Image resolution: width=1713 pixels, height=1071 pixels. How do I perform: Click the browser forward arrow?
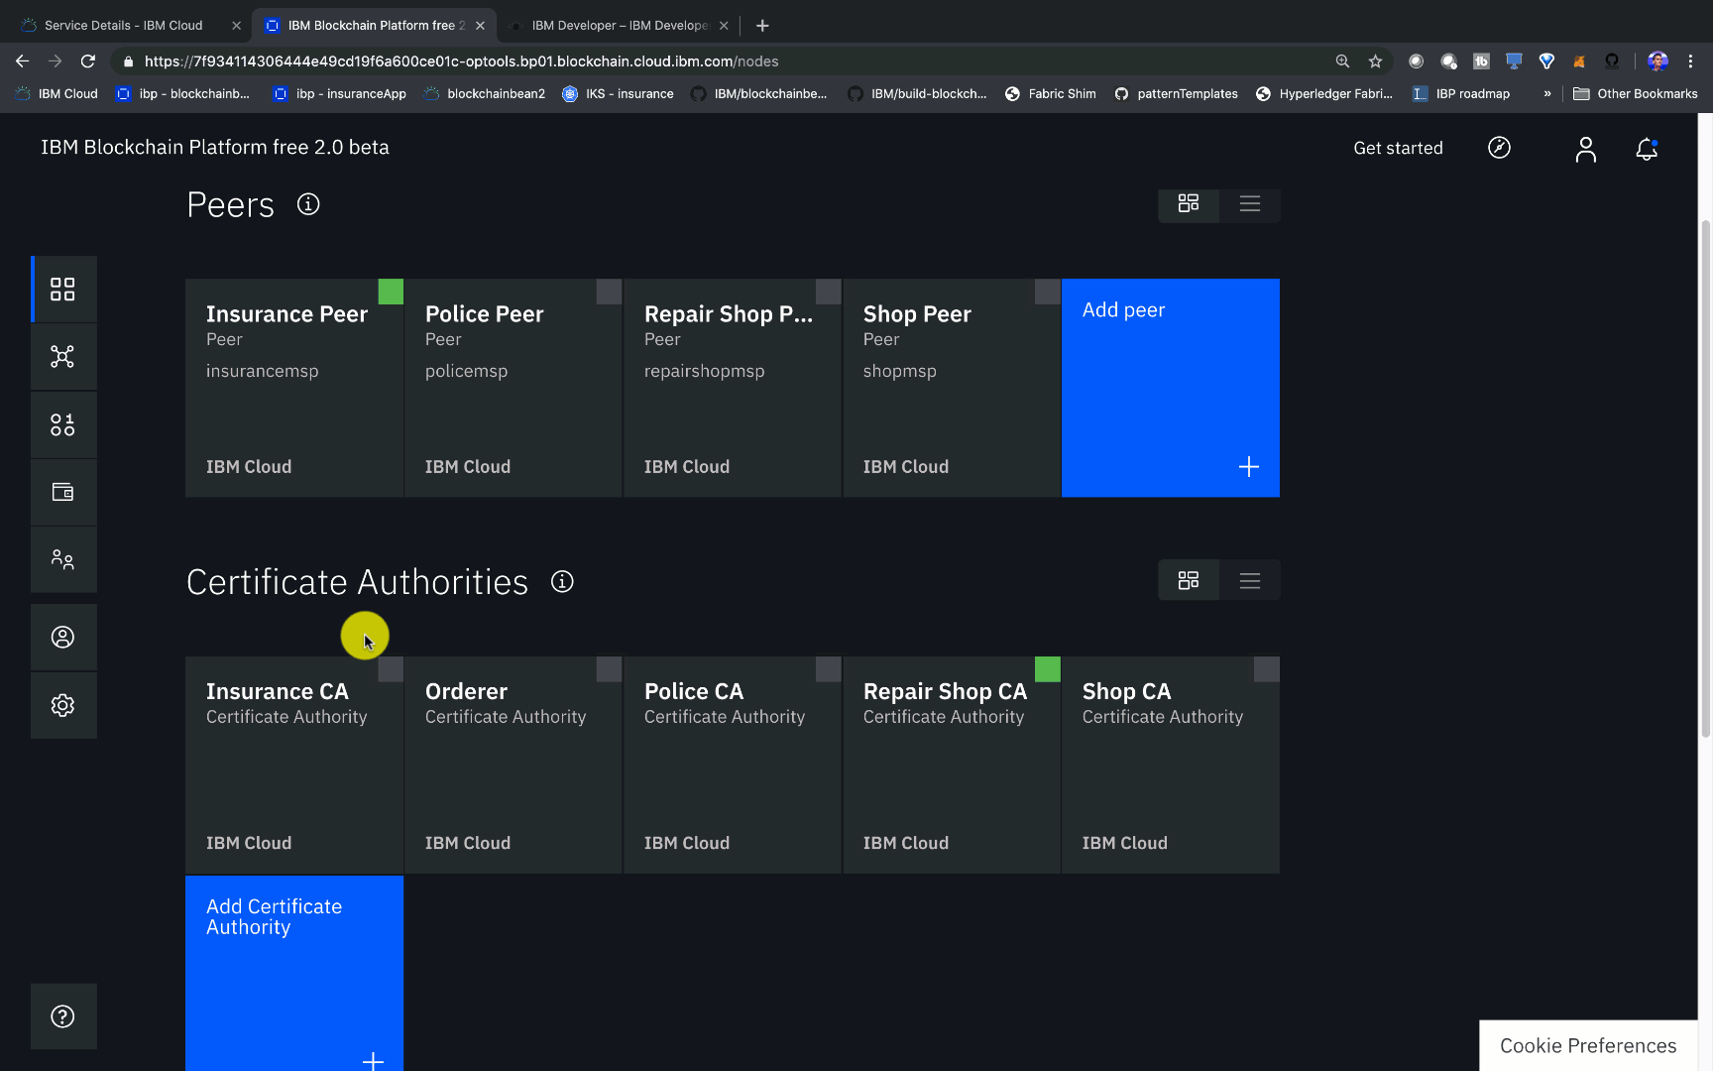pos(56,61)
